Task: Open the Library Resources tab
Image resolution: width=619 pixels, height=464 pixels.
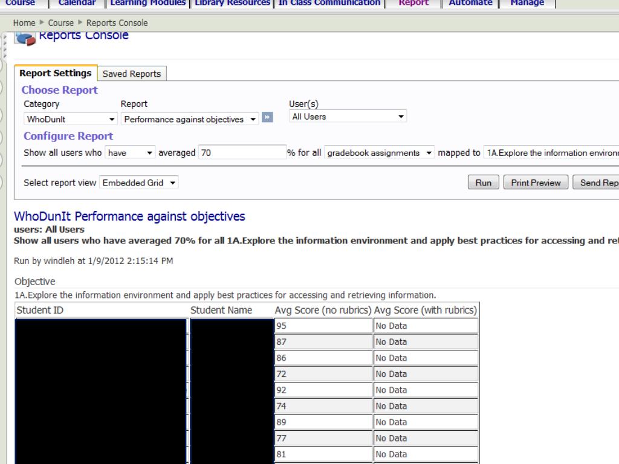Action: pyautogui.click(x=233, y=3)
